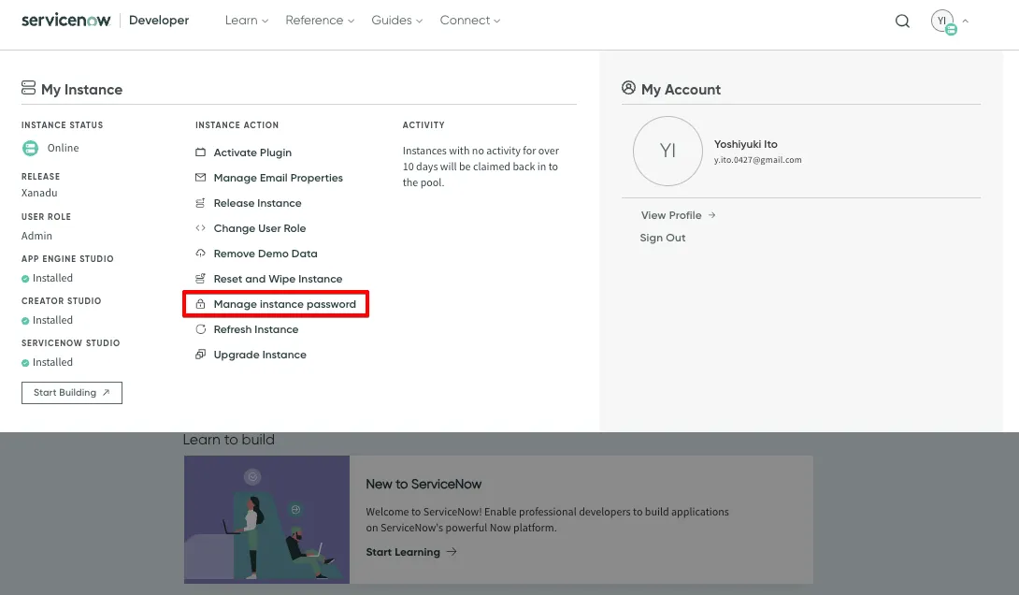The image size is (1019, 595).
Task: Select Reset and Wipe Instance
Action: (x=278, y=279)
